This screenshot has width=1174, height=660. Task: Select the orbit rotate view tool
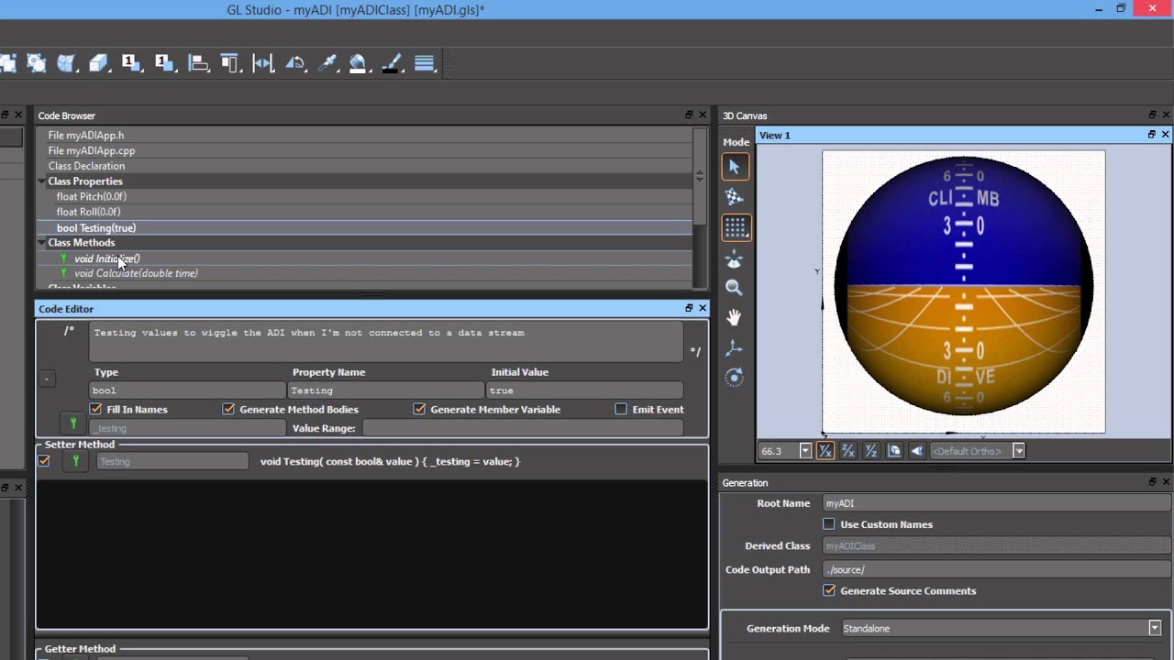[735, 378]
